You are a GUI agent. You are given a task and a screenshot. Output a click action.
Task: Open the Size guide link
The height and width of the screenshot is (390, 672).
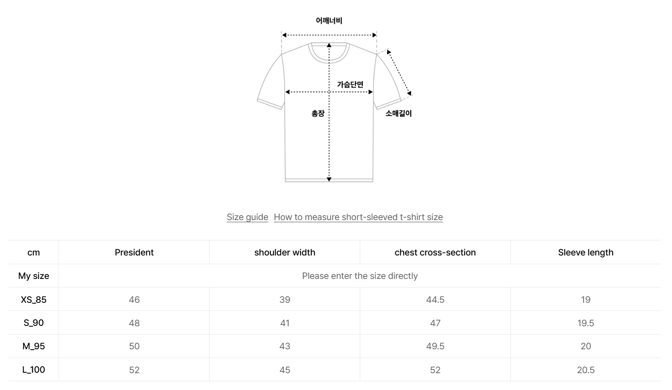click(x=247, y=217)
